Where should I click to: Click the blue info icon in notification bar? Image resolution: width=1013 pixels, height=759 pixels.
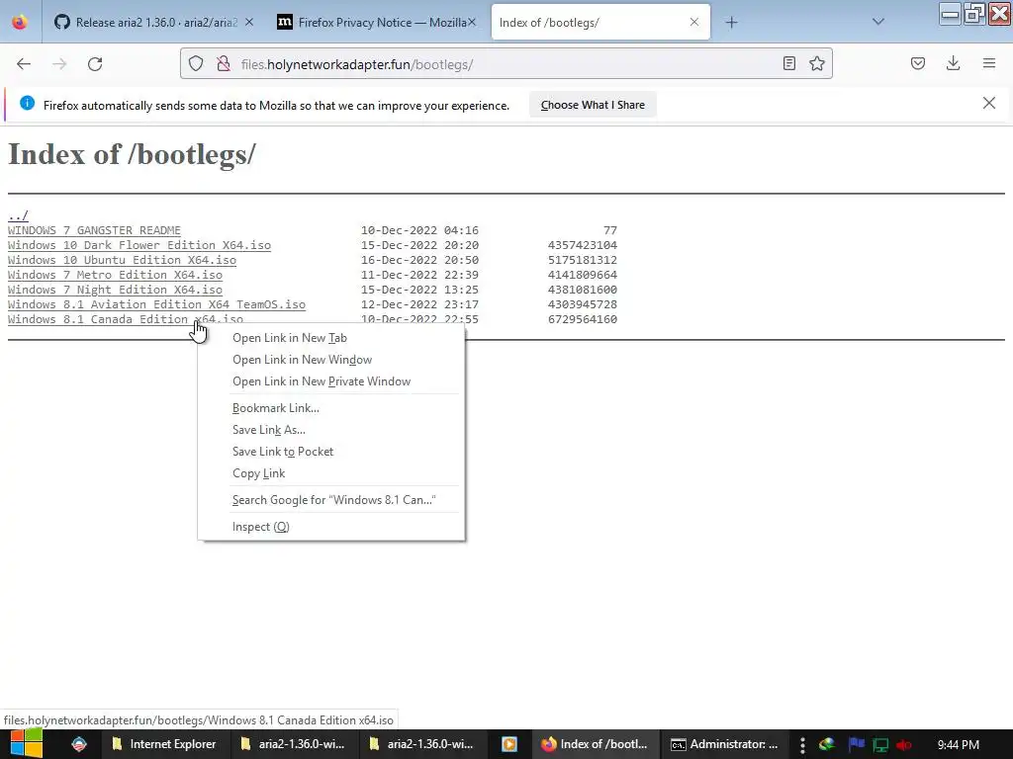click(27, 103)
